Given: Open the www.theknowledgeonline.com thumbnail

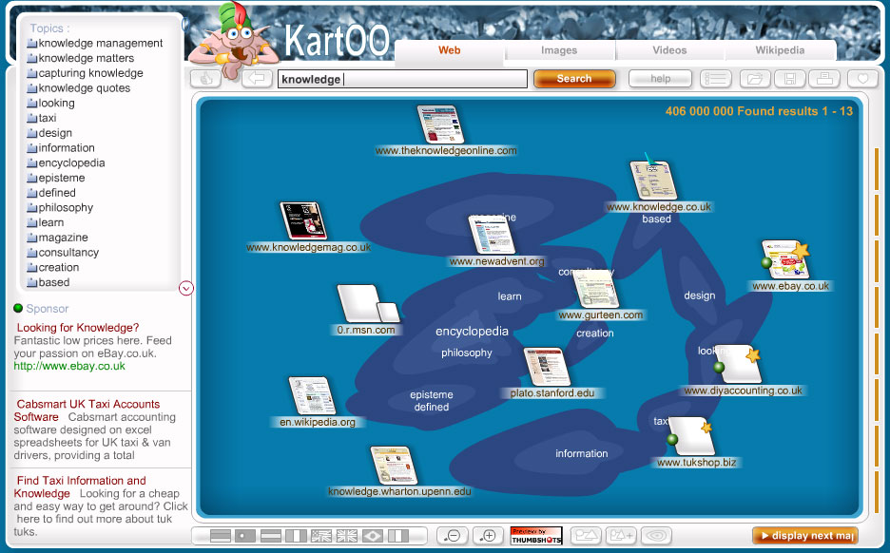Looking at the screenshot, I should tap(440, 124).
